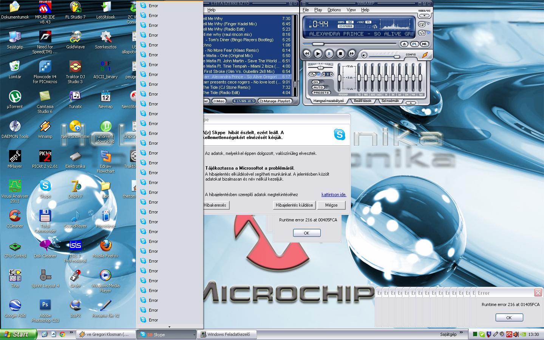The image size is (544, 340).
Task: Click the Mégse button in Skype dialog
Action: coord(331,205)
